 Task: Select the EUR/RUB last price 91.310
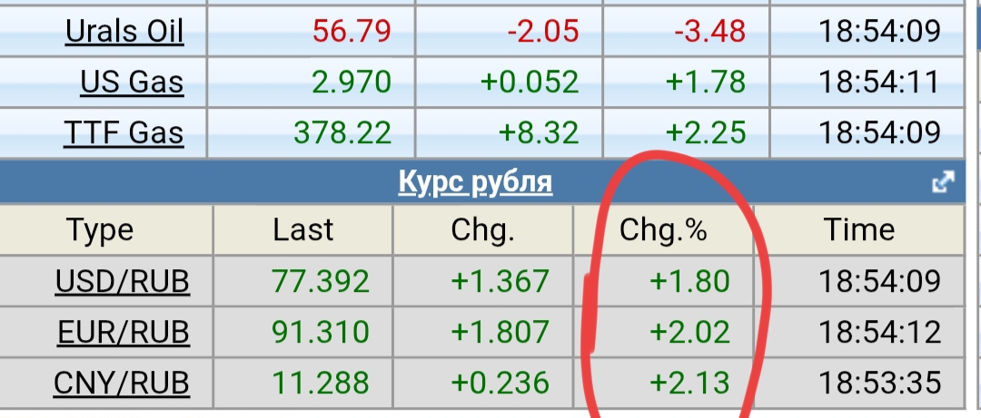click(321, 333)
